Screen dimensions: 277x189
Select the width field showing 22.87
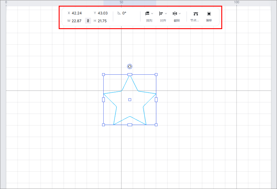click(x=77, y=21)
